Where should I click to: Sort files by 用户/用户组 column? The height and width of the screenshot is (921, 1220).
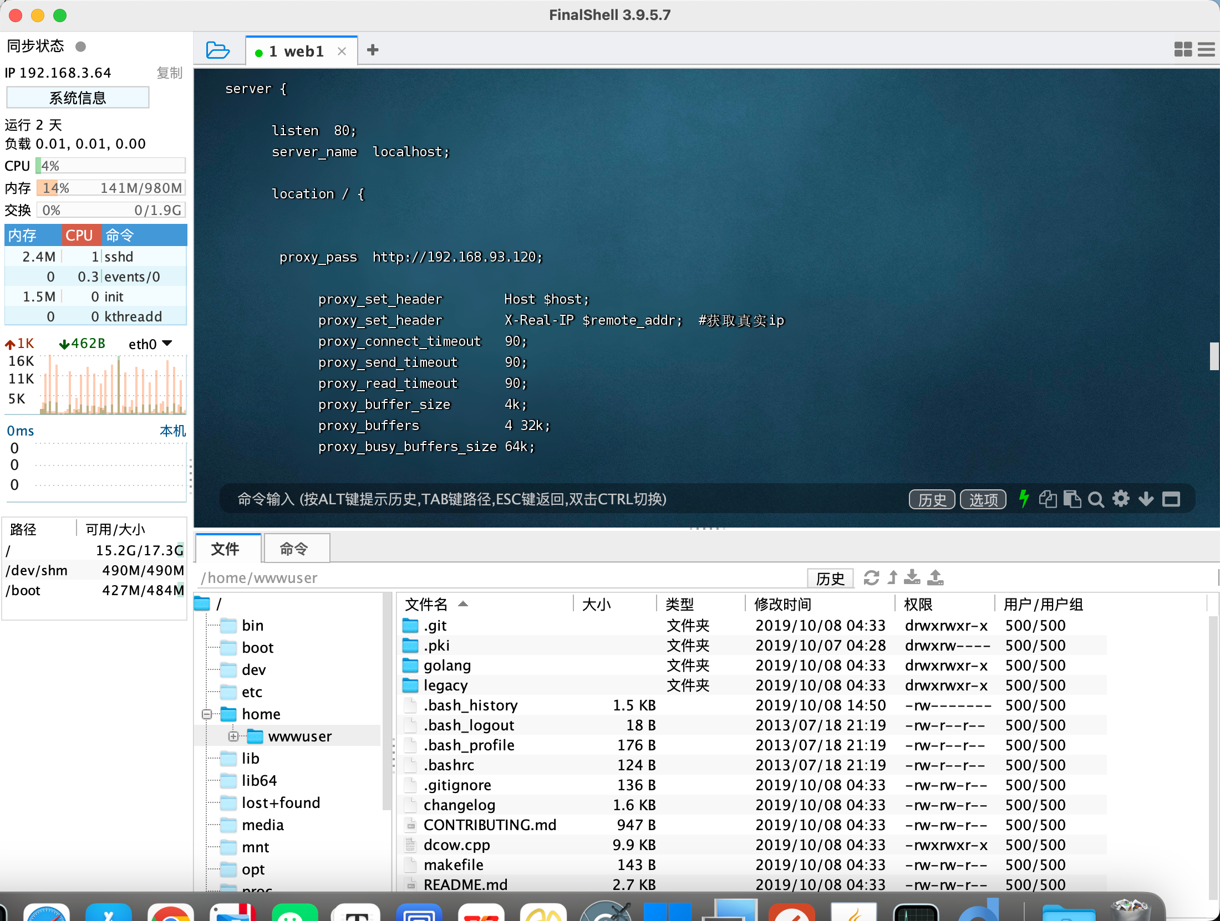(x=1100, y=603)
